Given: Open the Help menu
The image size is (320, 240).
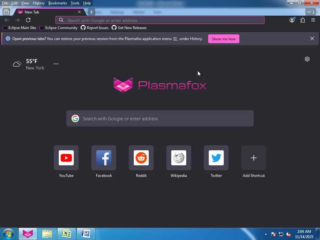Looking at the screenshot, I should [87, 3].
